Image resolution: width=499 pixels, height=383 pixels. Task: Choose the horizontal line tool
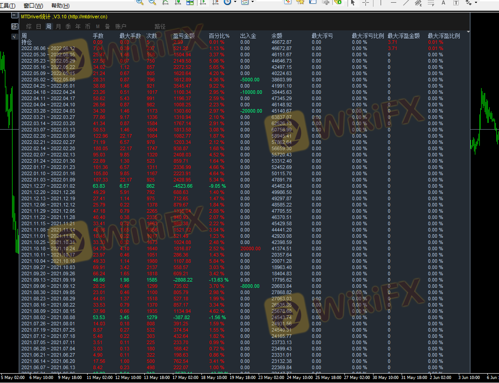click(394, 2)
